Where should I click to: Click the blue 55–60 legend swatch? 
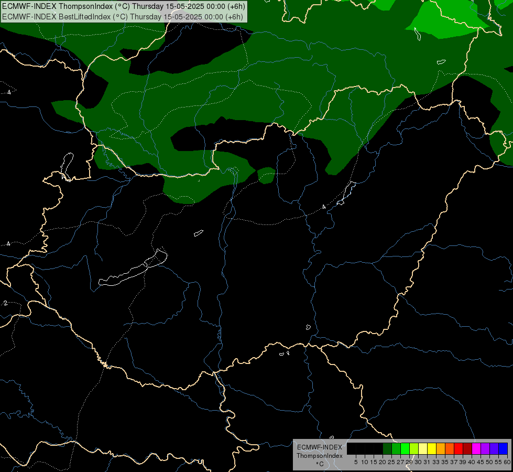503,448
